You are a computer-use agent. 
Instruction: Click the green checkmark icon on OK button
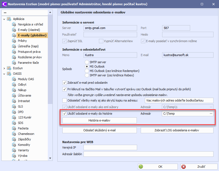141,166
